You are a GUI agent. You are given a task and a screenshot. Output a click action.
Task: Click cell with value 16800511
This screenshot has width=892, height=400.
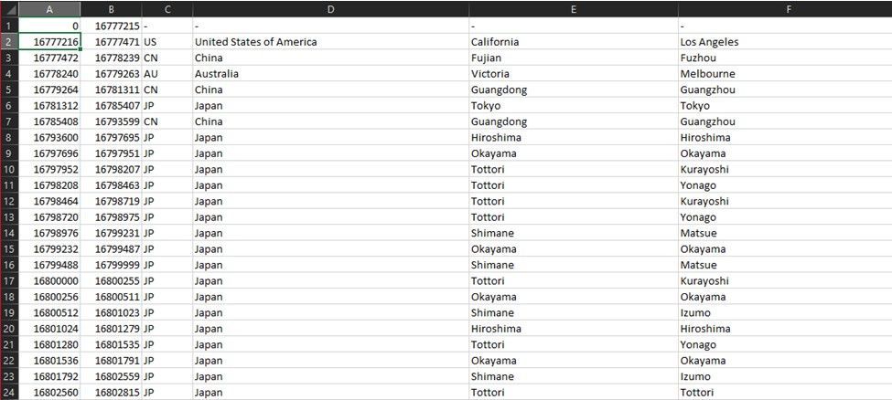tap(111, 296)
